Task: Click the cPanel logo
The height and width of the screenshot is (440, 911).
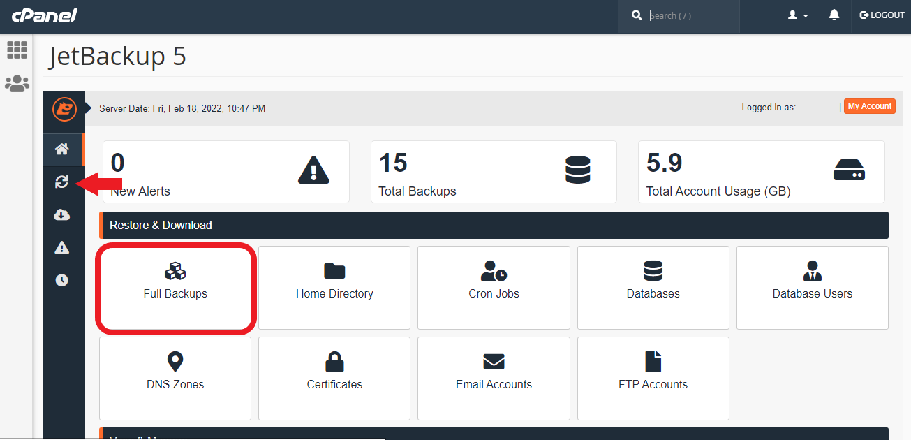Action: click(44, 15)
